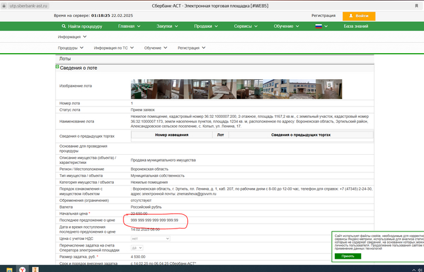The width and height of the screenshot is (424, 272).
Task: Show hidden system tray icons chevron
Action: pyautogui.click(x=414, y=270)
